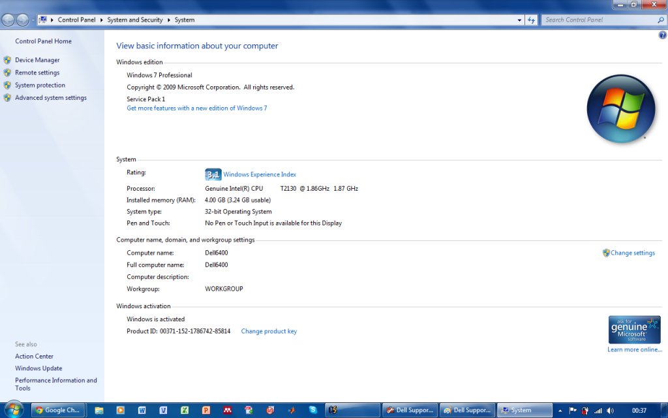Open Device Manager from the sidebar

click(37, 60)
